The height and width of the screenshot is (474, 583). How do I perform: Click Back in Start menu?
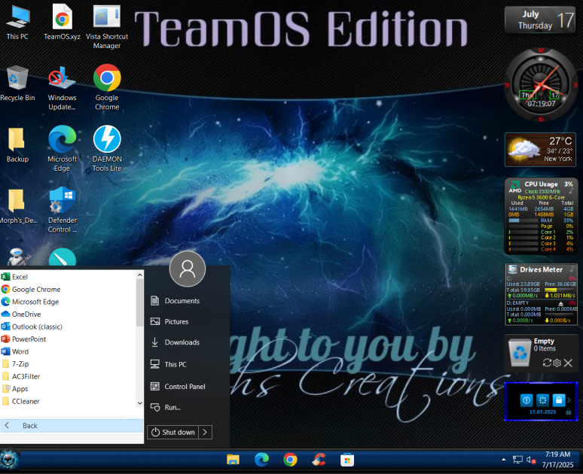(72, 426)
